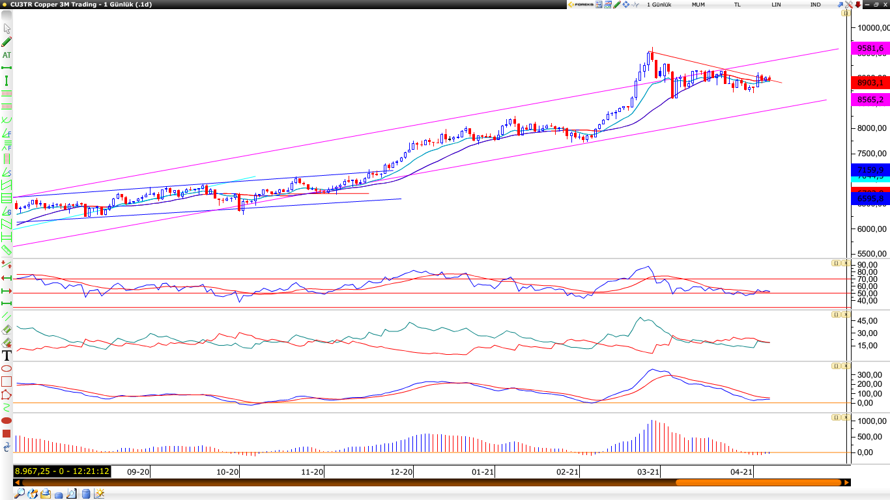
Task: Pick the vertical dotted bands tool
Action: (x=7, y=159)
